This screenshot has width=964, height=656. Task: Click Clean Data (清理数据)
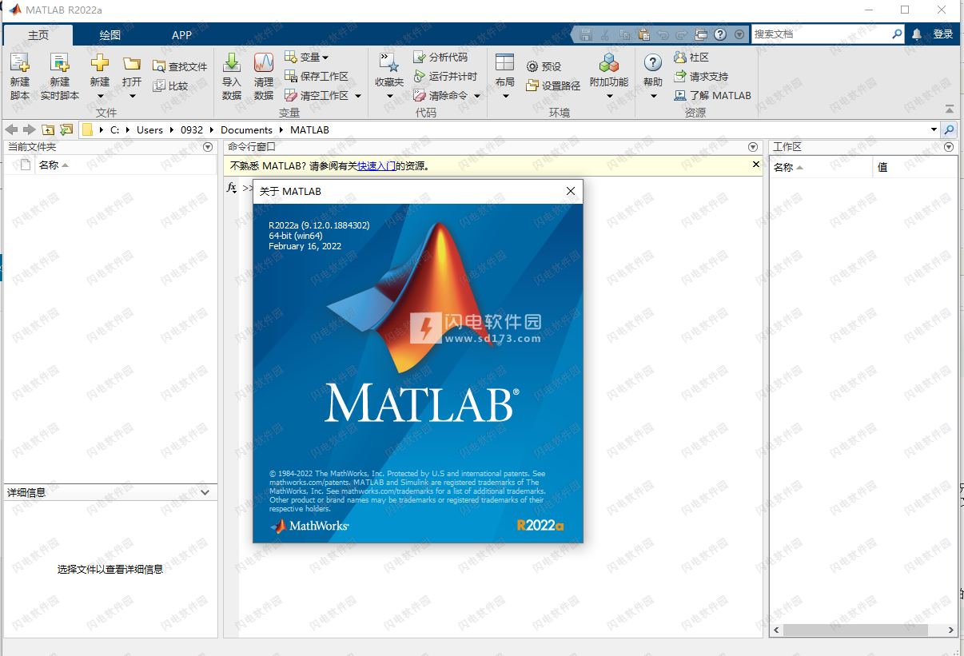[264, 77]
